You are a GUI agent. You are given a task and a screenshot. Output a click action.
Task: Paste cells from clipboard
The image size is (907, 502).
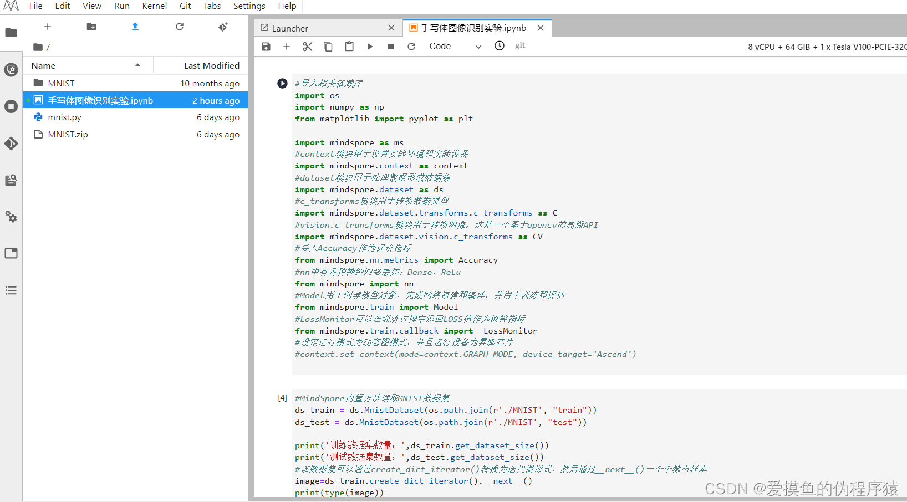(349, 47)
